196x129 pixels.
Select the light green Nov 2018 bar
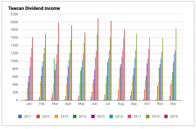click(x=163, y=69)
